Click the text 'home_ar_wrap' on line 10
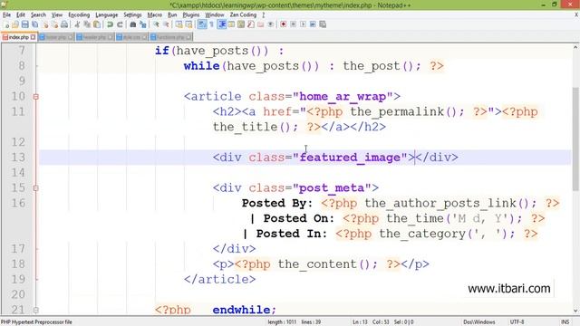 (x=343, y=97)
